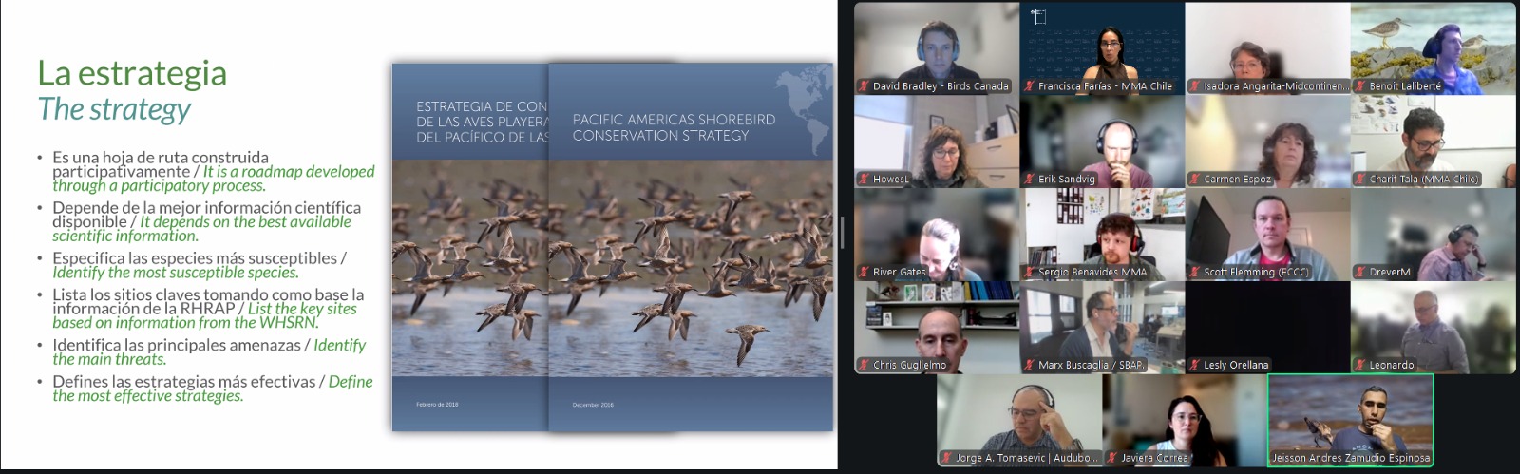Click the Marx Buscaglia / SBAP name label
The width and height of the screenshot is (1520, 474).
click(x=1092, y=365)
